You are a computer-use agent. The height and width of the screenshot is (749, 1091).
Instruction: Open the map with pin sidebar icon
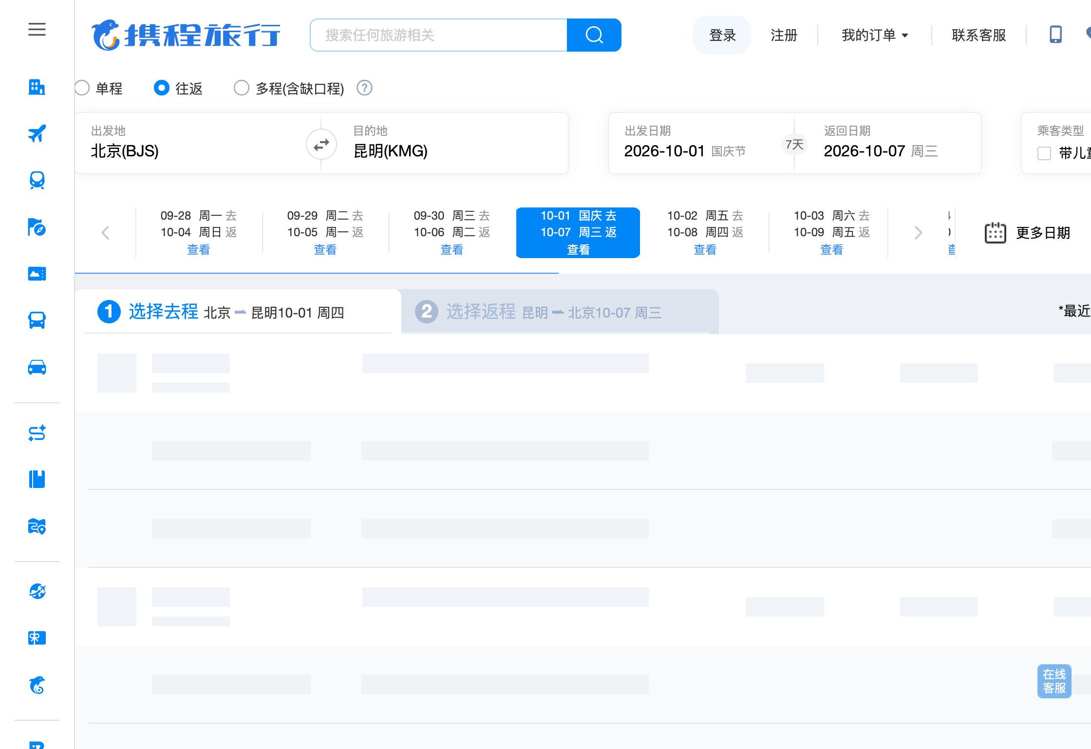tap(37, 526)
